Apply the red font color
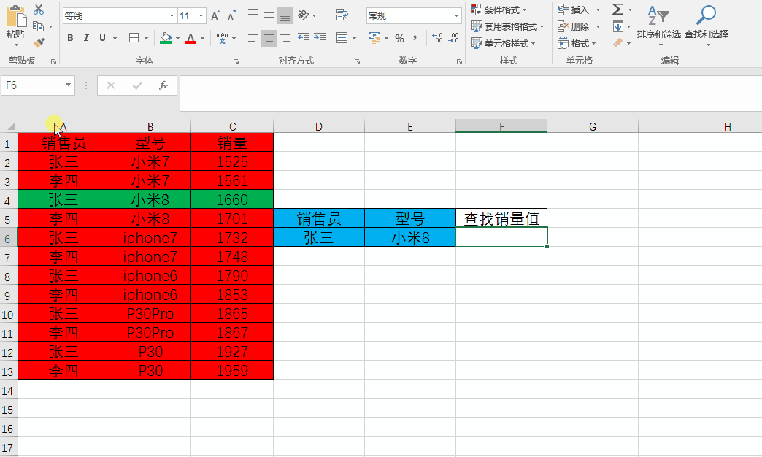The height and width of the screenshot is (457, 762). [x=190, y=38]
